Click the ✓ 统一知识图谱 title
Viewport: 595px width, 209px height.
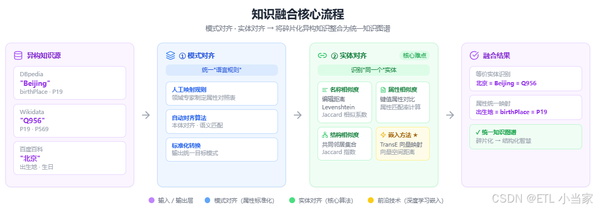coord(496,133)
